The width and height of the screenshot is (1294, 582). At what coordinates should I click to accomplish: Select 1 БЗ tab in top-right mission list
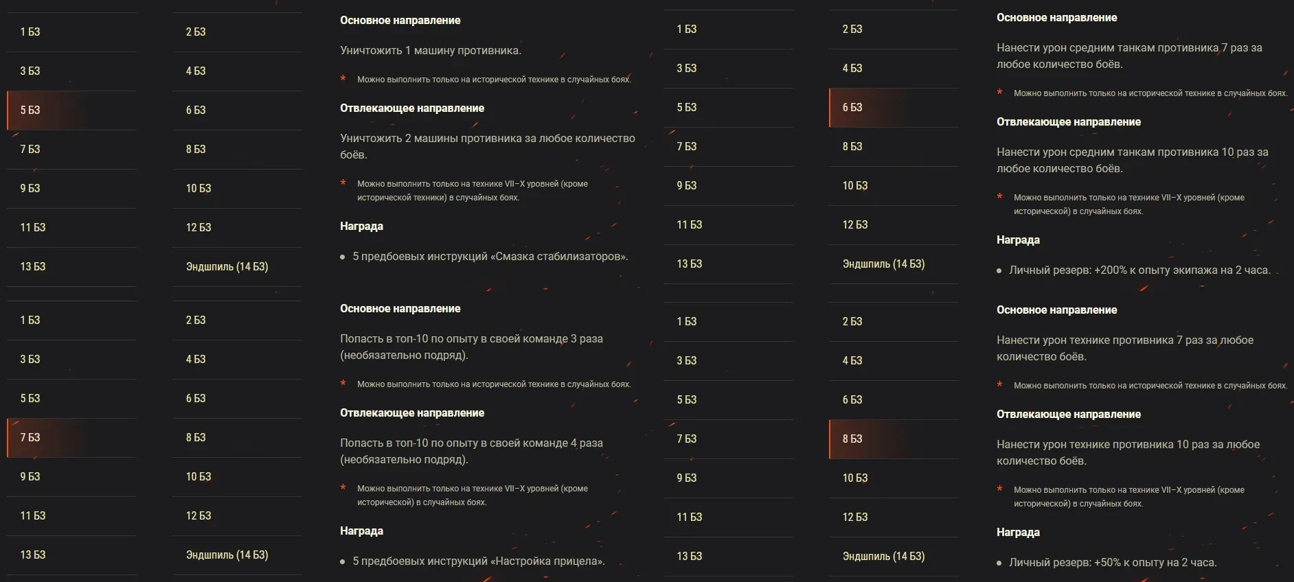coord(687,30)
